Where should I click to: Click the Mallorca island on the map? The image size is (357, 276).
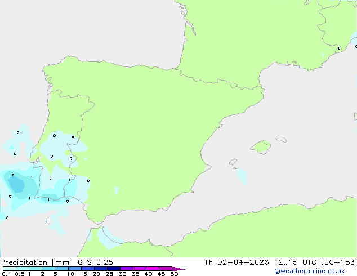(x=261, y=148)
